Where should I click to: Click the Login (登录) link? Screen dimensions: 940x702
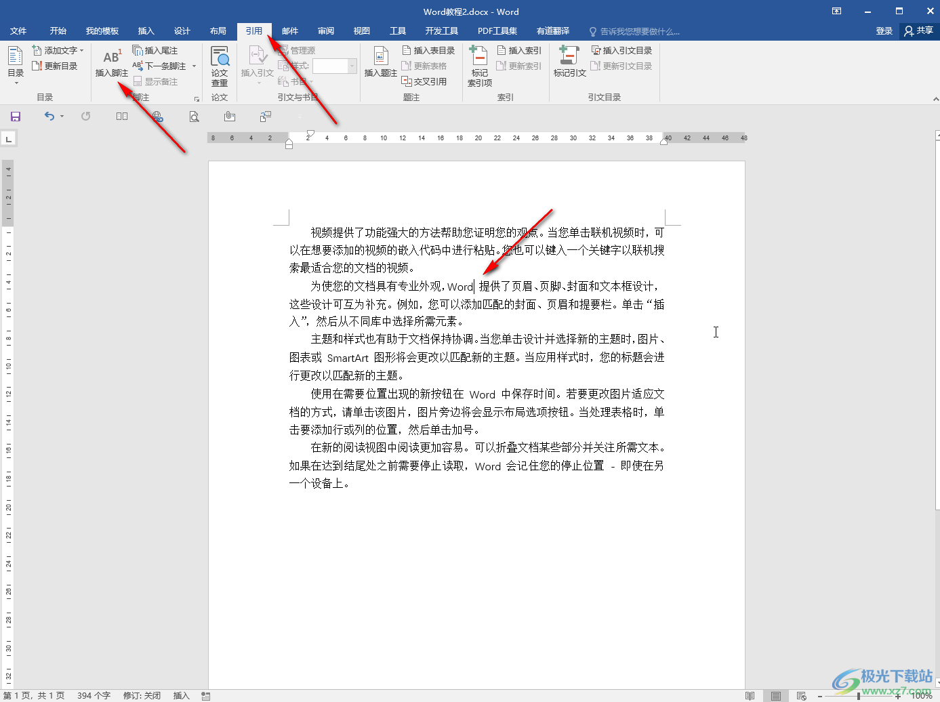[x=884, y=31]
